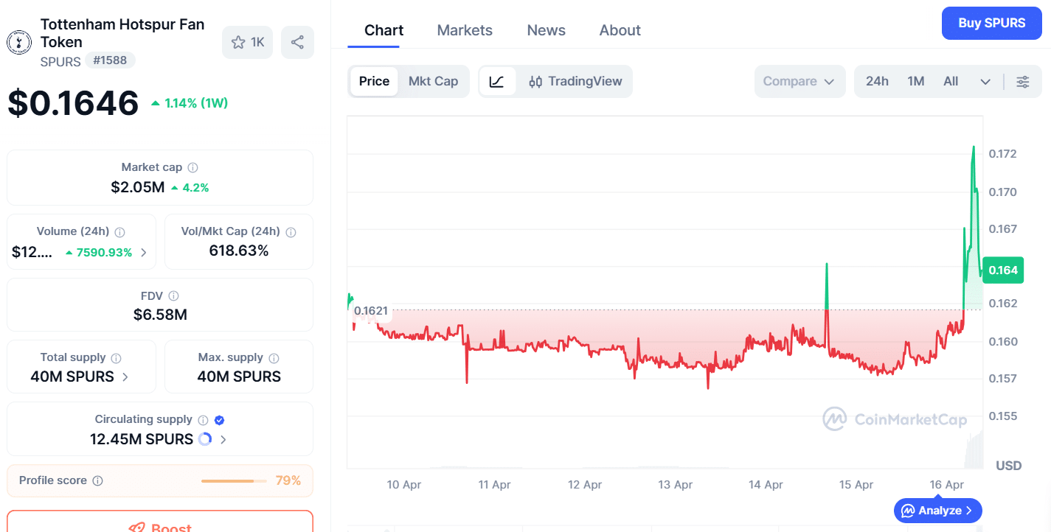Open the Compare dropdown
The image size is (1051, 532).
(798, 82)
